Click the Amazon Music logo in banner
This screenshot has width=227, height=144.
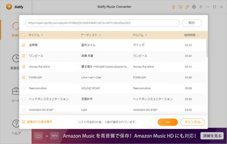[x=38, y=136]
